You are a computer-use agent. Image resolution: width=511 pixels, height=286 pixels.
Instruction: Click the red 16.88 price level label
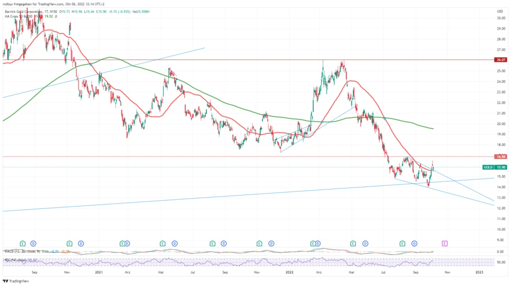[501, 157]
